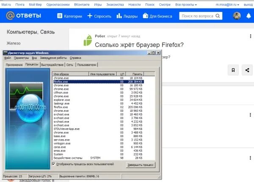Select lsass.exe process row

click(x=99, y=136)
